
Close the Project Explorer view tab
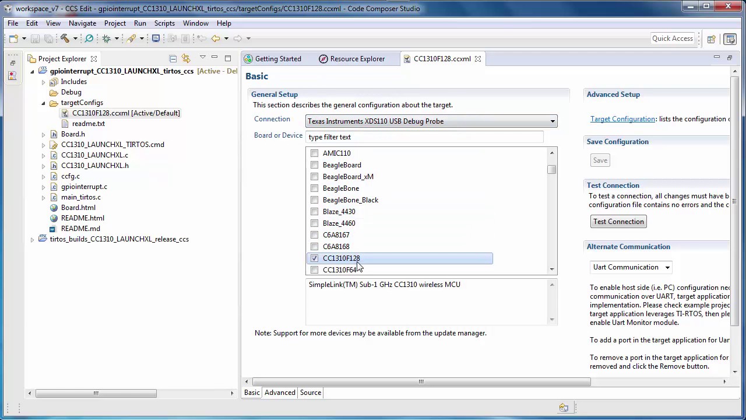(x=93, y=59)
